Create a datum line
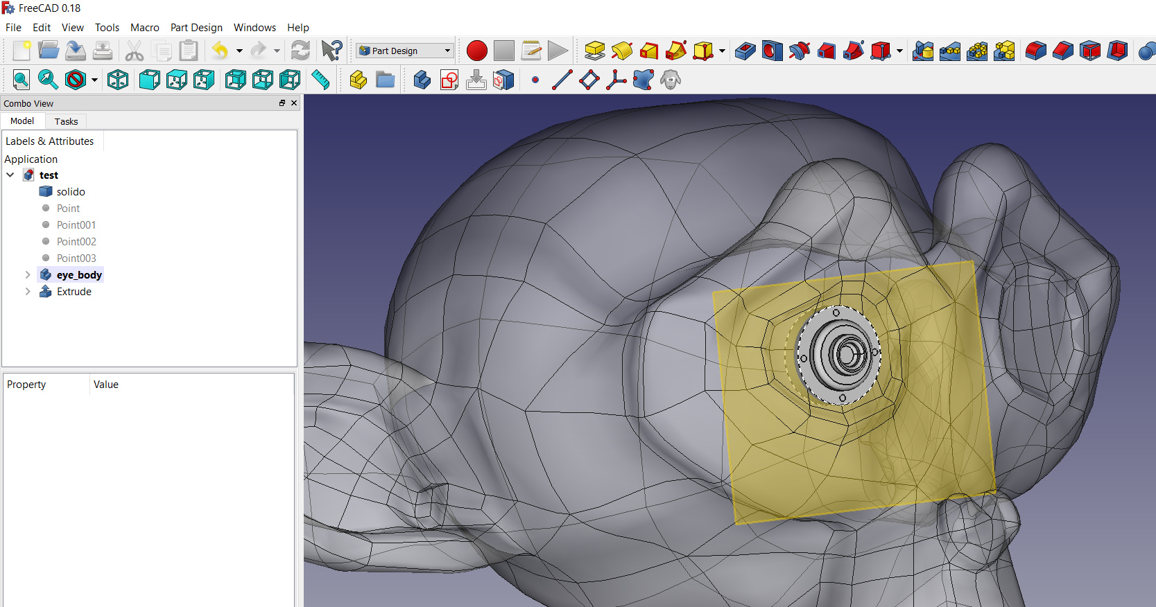The image size is (1156, 607). click(x=562, y=80)
